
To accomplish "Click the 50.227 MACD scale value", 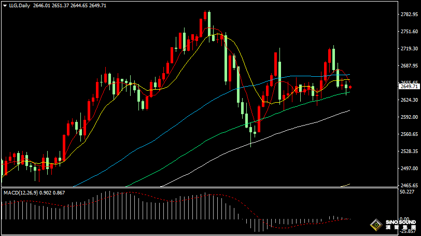I will [x=407, y=192].
